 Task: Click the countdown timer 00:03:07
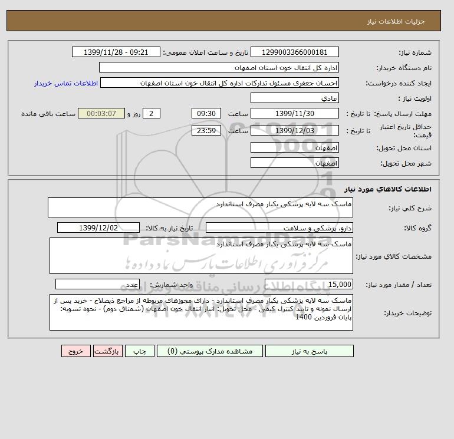(x=101, y=114)
